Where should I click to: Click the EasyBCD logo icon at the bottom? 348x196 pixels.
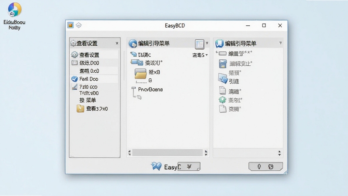tap(157, 166)
